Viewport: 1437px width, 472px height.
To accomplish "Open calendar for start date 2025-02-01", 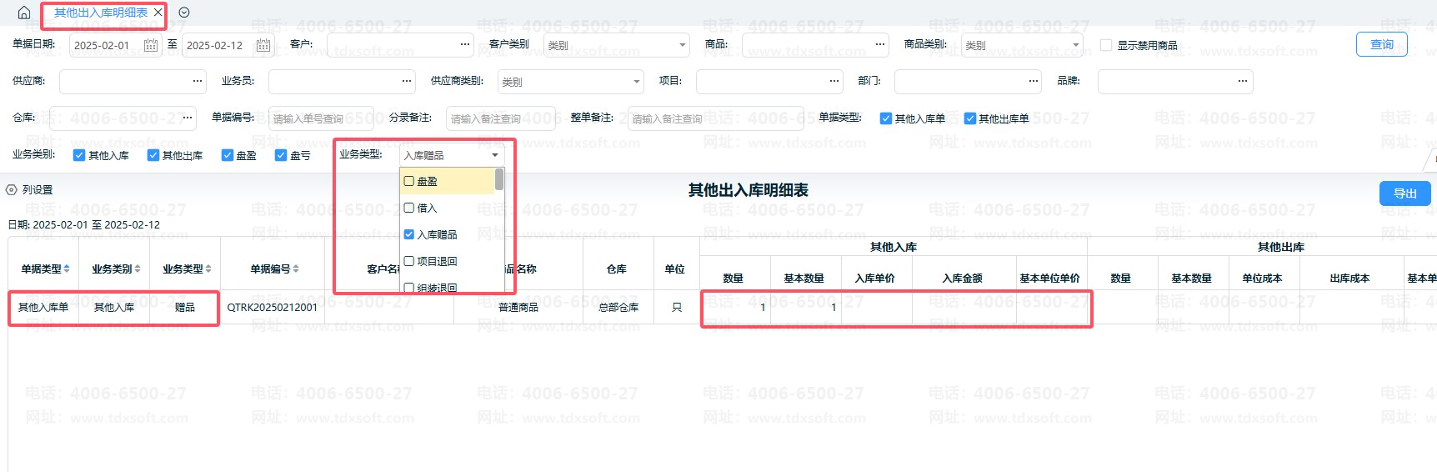I will 151,45.
